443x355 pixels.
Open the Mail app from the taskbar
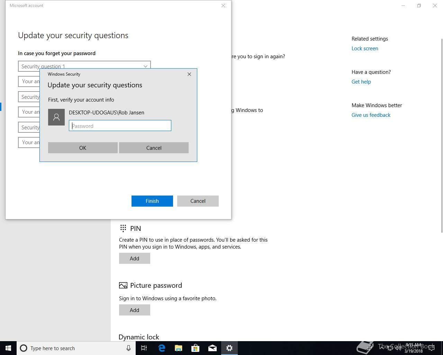(212, 348)
